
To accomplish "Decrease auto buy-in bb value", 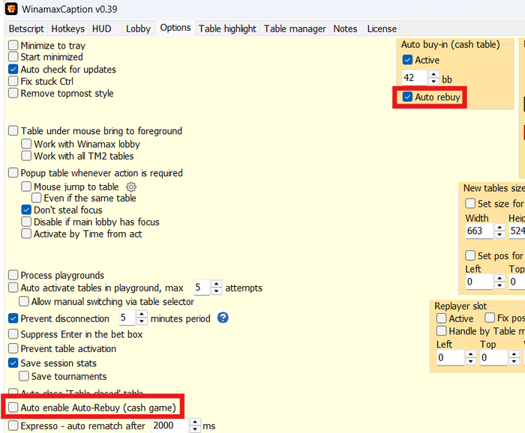I will 433,81.
